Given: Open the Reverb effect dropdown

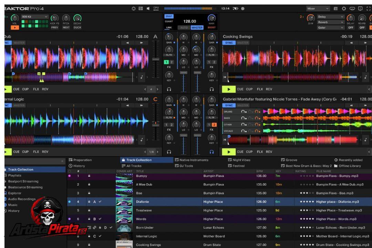Looking at the screenshot, I should click(330, 22).
